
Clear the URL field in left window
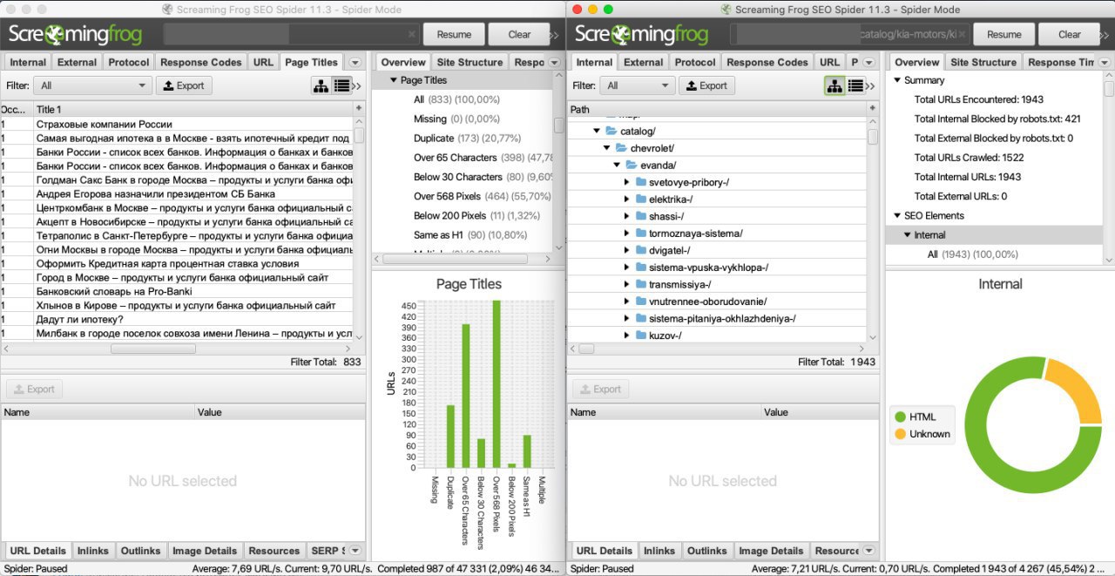pyautogui.click(x=412, y=34)
